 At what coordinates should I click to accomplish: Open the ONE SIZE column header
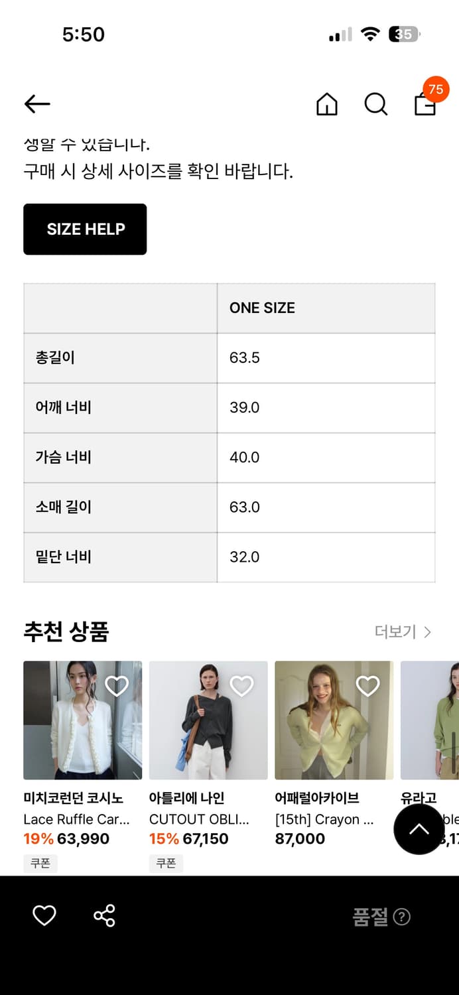coord(262,308)
